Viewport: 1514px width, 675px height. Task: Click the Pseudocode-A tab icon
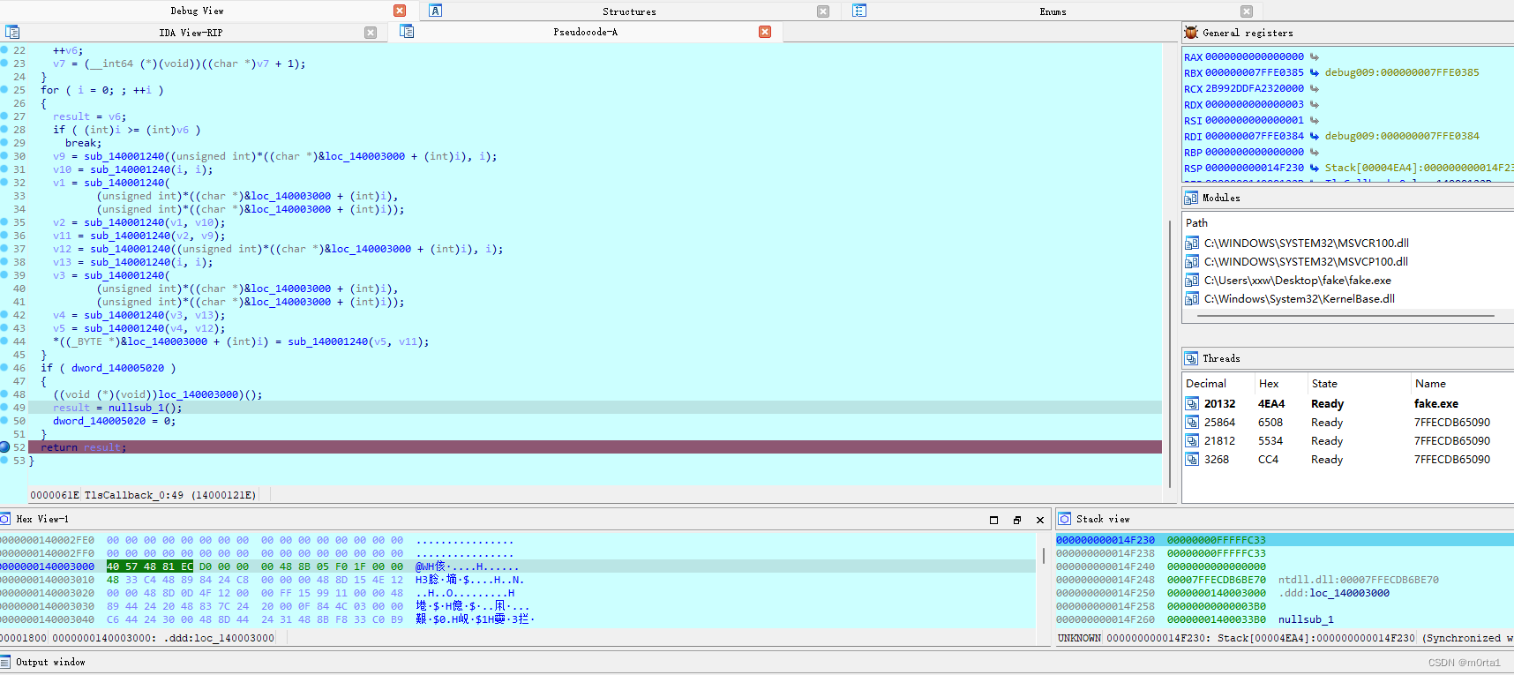[x=407, y=31]
